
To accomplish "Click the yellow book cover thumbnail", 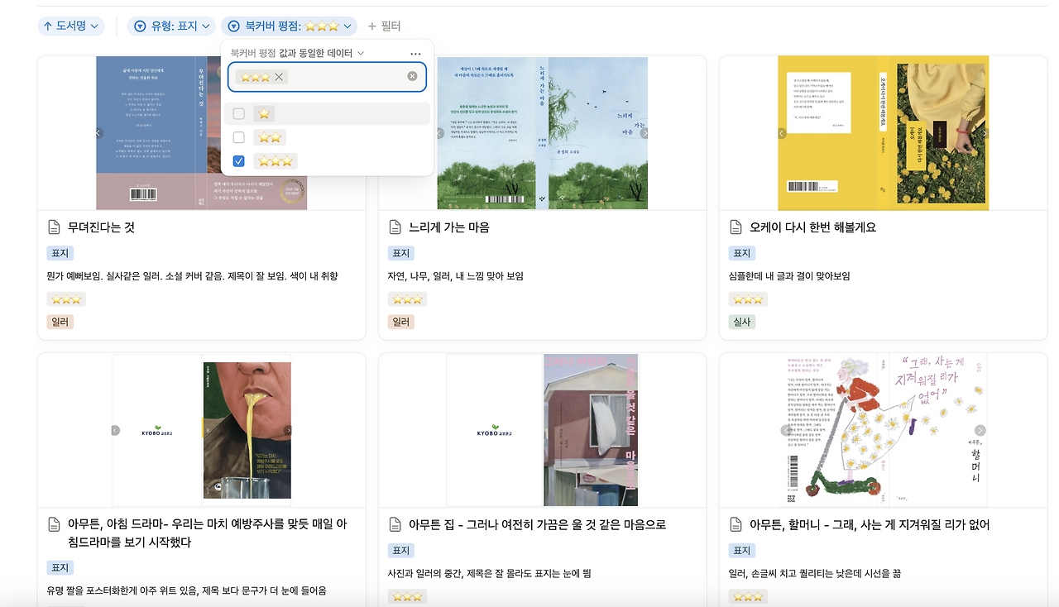I will click(x=881, y=132).
